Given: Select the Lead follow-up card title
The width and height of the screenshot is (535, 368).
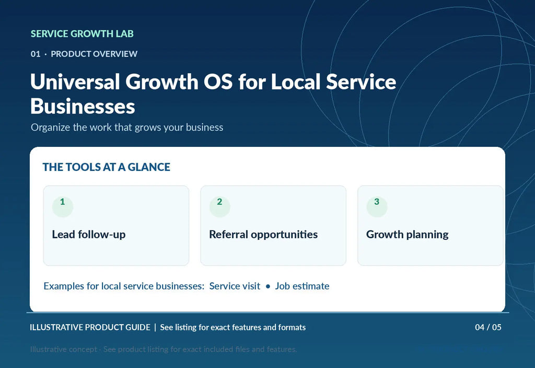Looking at the screenshot, I should (89, 235).
